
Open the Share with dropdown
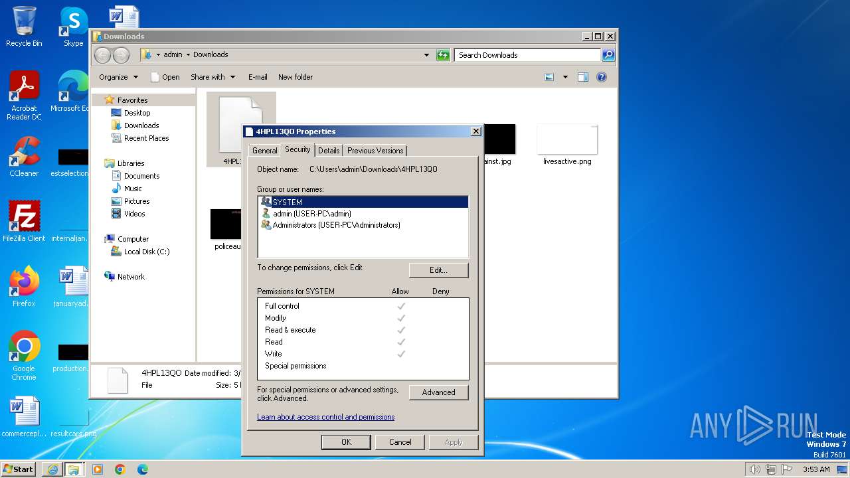click(212, 77)
